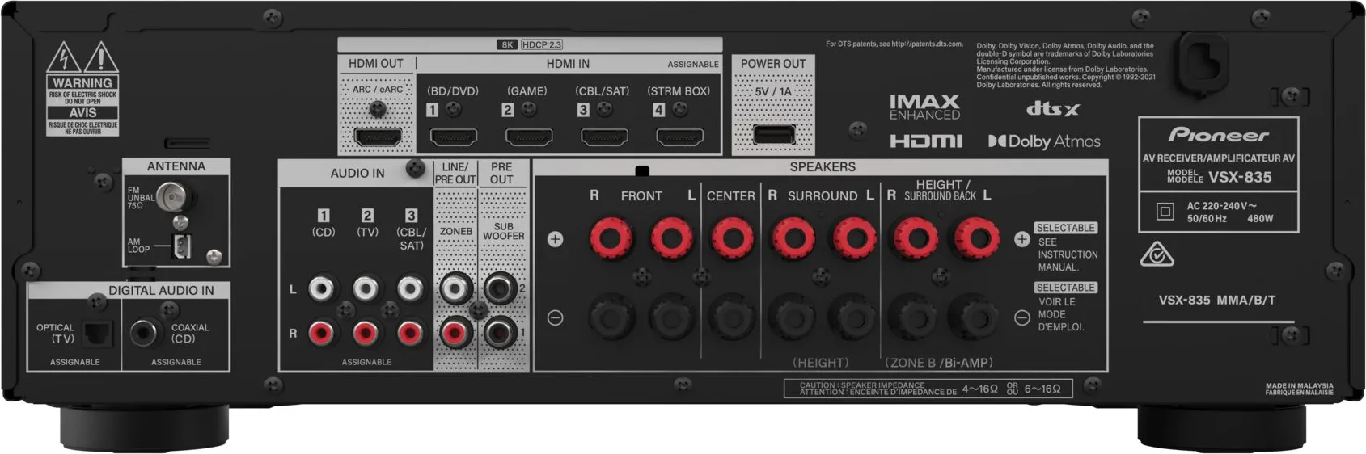Click the AUDIO IN section heading

[x=357, y=173]
